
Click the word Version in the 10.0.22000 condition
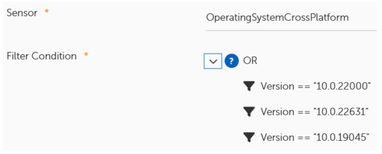(274, 86)
